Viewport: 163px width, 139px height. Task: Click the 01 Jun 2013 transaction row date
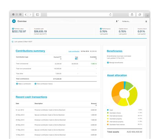(x=20, y=110)
